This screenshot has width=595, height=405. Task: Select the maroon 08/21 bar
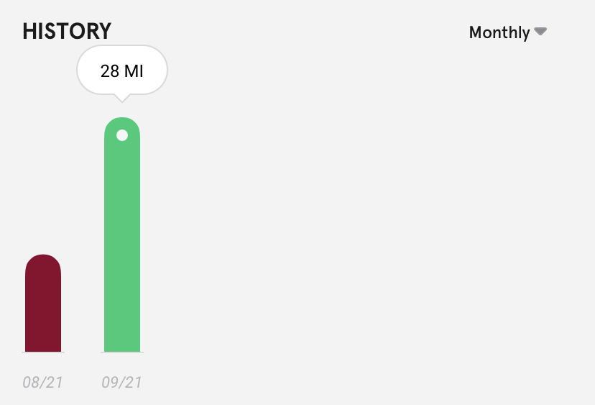pos(43,306)
